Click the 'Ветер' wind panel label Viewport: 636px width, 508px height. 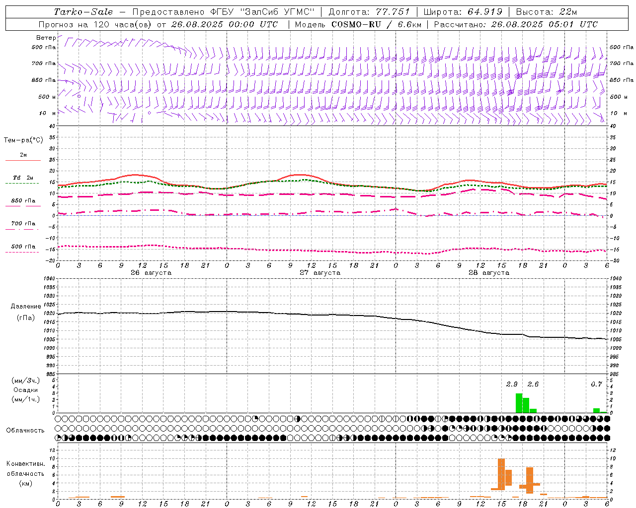46,38
